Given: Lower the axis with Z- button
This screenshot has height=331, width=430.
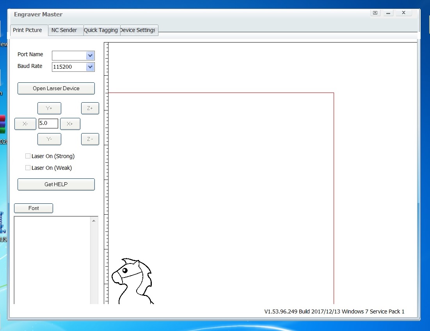Looking at the screenshot, I should 90,139.
